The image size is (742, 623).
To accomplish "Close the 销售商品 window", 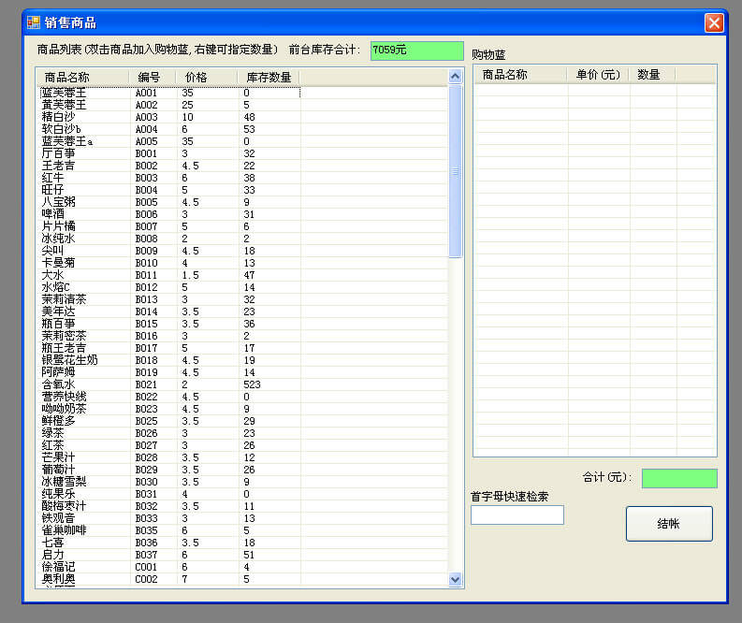I will 714,22.
